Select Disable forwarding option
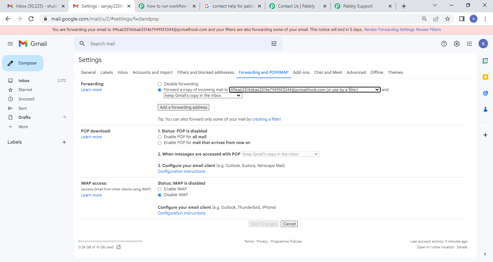The width and height of the screenshot is (493, 262). 160,84
